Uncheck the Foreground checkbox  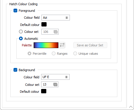[16, 11]
